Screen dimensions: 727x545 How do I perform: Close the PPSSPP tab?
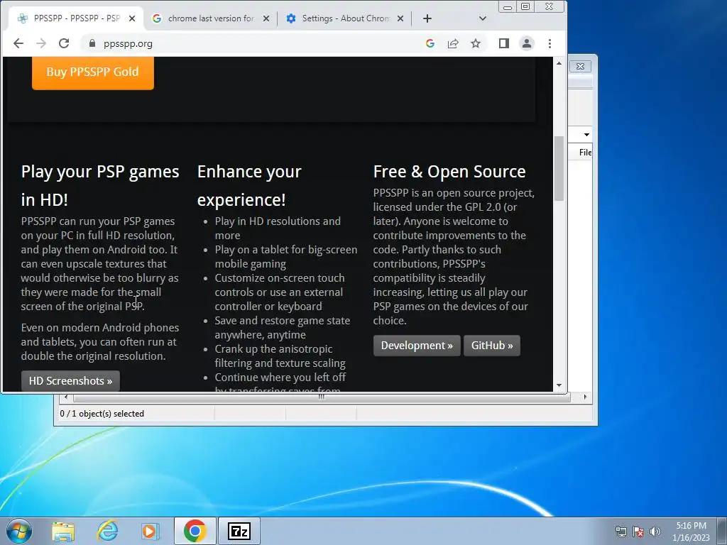coord(132,18)
